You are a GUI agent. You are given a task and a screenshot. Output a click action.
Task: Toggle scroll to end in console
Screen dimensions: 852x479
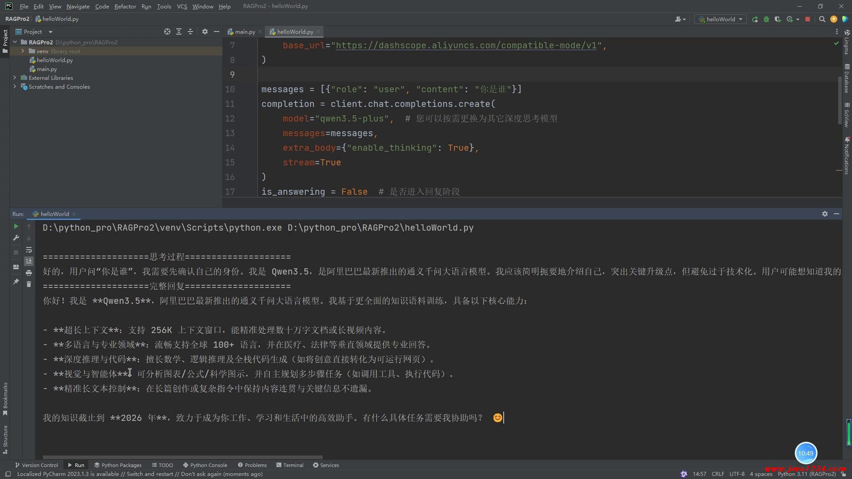point(29,261)
